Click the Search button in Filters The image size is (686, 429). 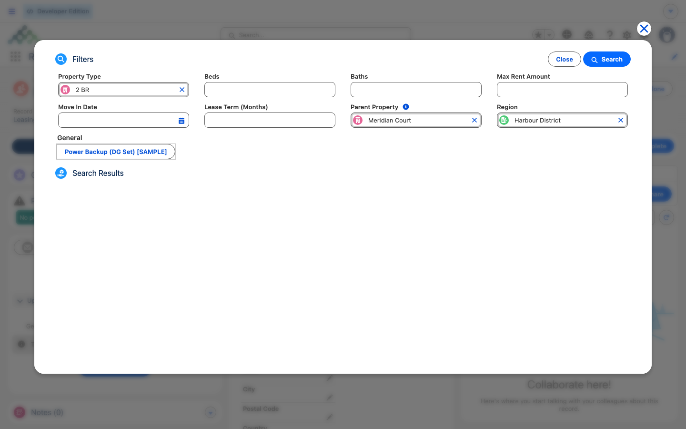(607, 59)
